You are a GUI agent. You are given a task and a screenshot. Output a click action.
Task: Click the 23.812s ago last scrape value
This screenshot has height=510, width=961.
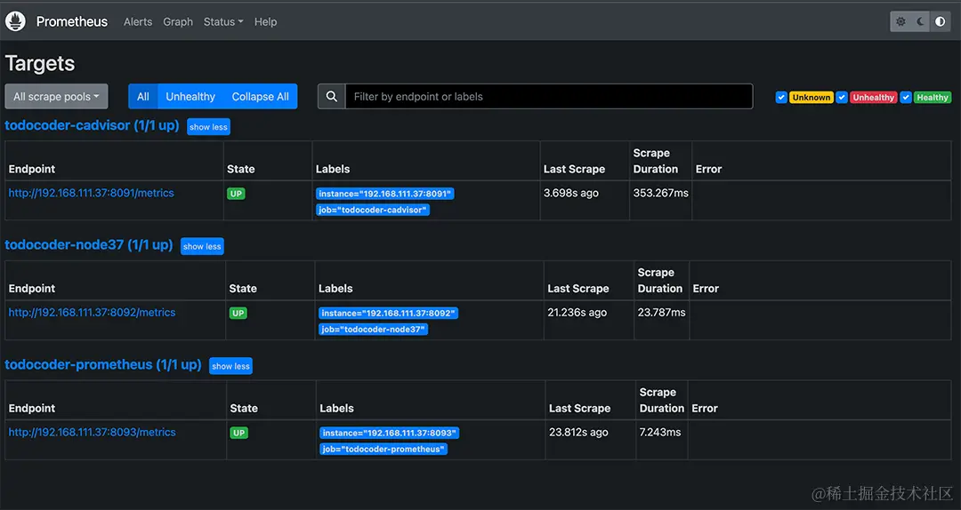tap(578, 432)
